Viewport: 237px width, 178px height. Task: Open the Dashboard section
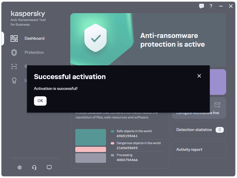[x=35, y=39]
